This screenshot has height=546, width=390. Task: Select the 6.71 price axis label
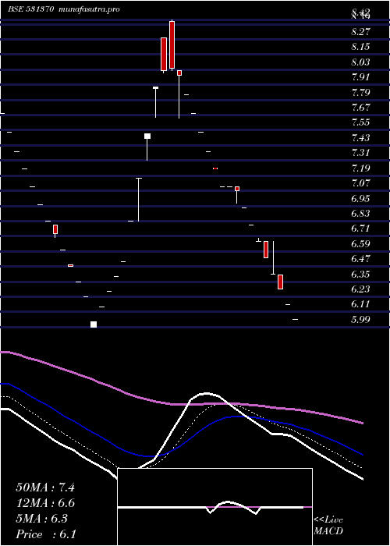click(360, 229)
